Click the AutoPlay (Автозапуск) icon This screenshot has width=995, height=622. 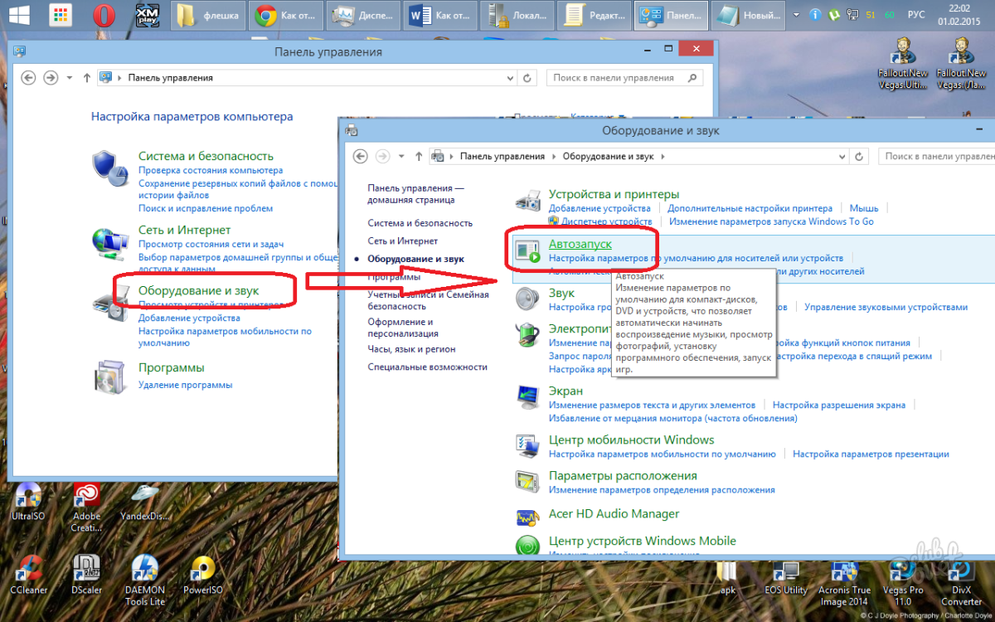click(x=527, y=250)
